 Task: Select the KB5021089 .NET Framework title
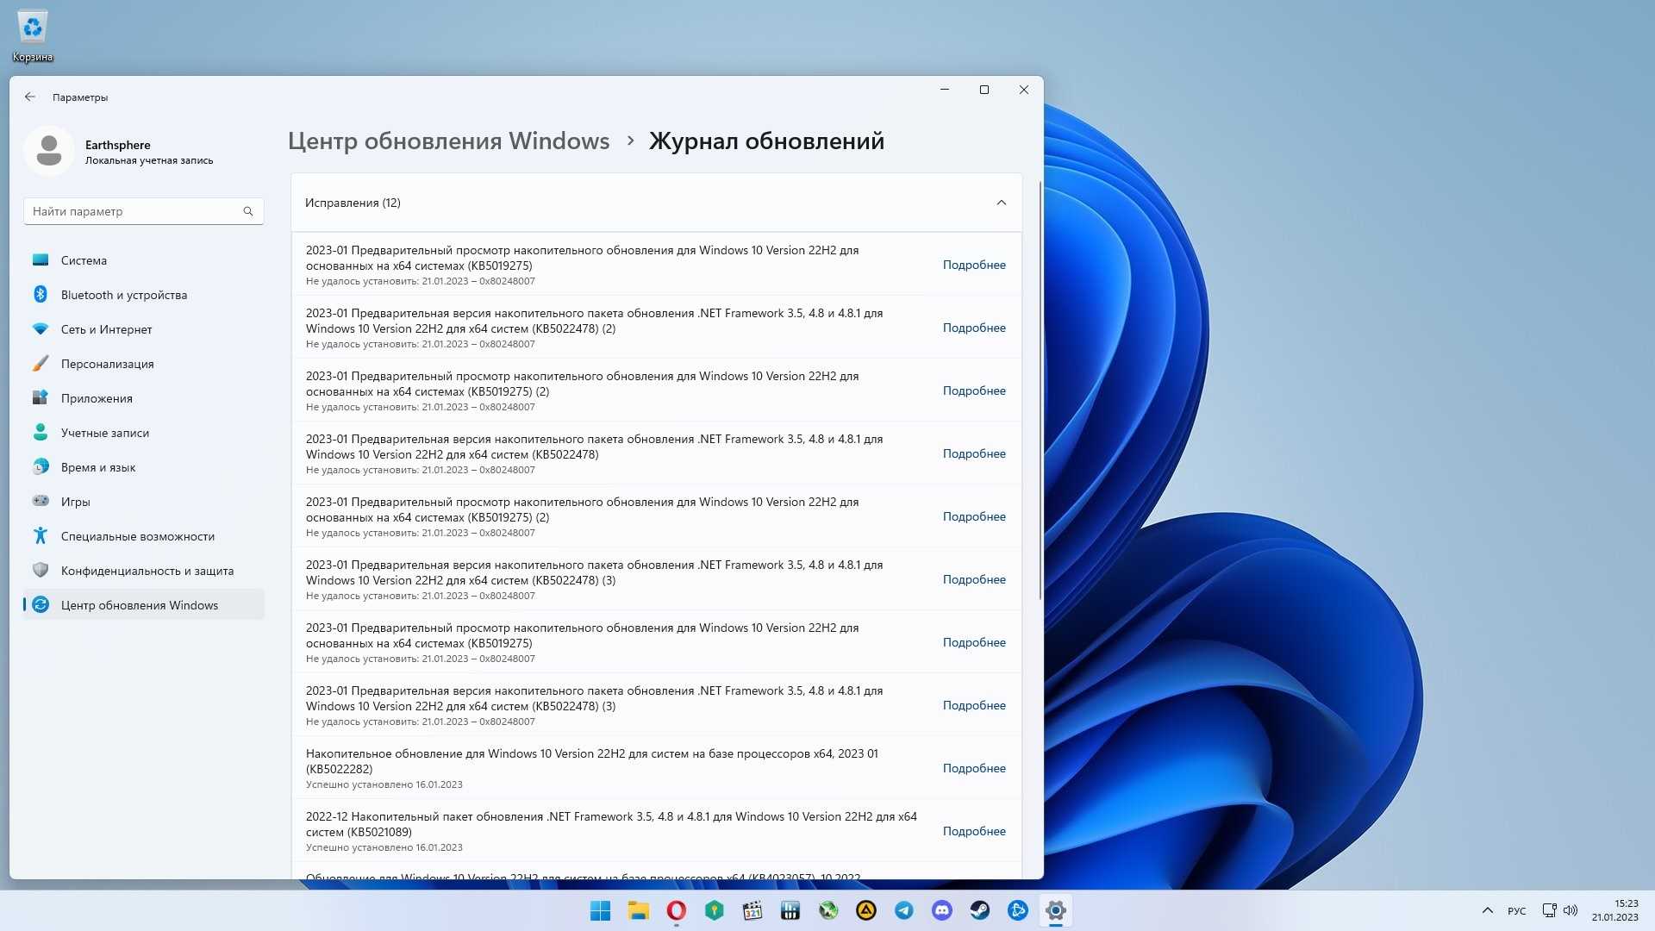click(611, 824)
